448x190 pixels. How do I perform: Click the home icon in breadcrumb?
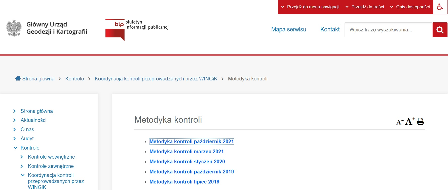click(18, 78)
